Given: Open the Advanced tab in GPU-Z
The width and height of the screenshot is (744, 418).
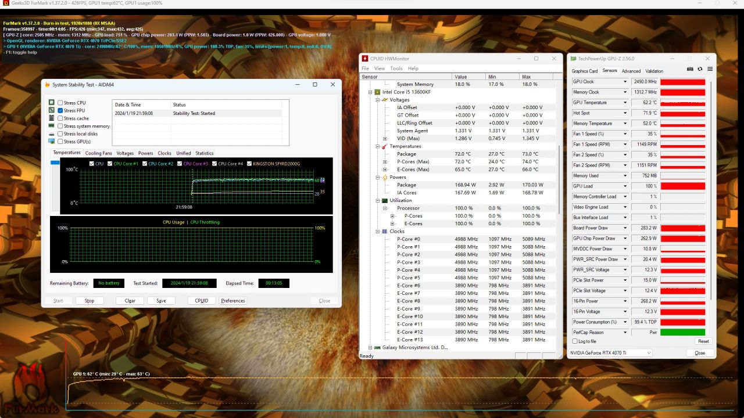Looking at the screenshot, I should point(631,71).
